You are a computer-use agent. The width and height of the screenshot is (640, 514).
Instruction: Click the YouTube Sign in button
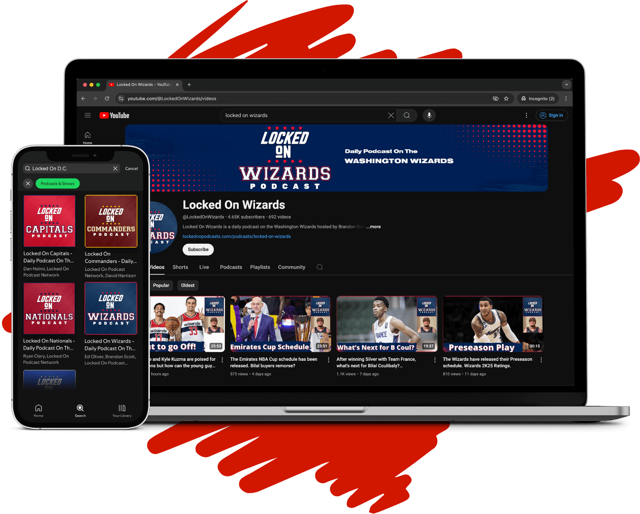coord(552,115)
